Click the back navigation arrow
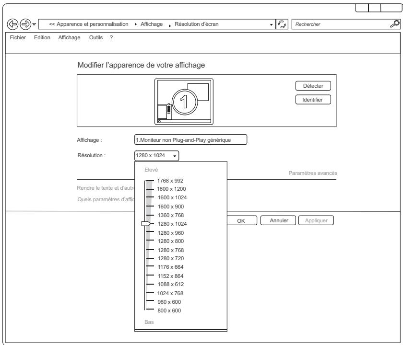Image resolution: width=403 pixels, height=345 pixels. (x=12, y=24)
